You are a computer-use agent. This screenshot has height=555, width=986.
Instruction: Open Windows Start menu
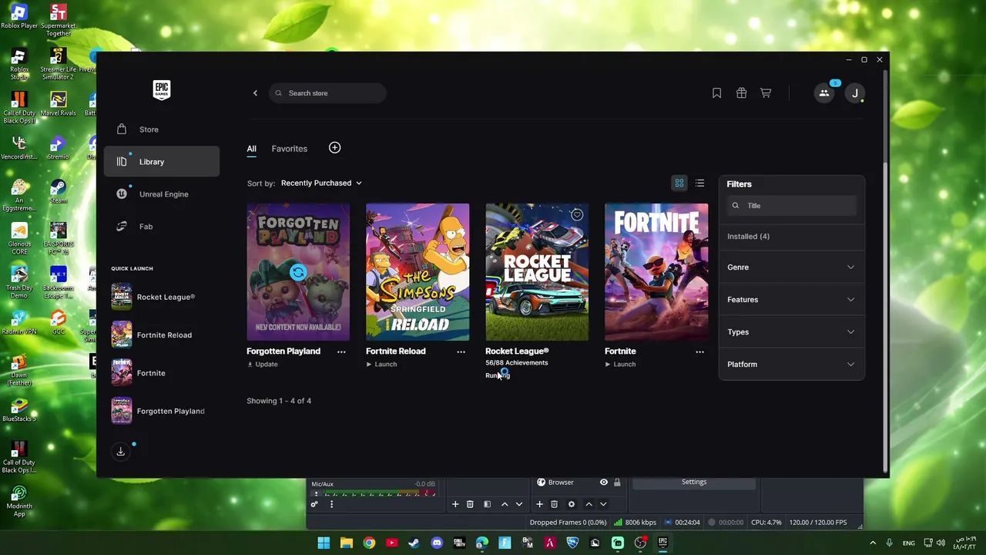tap(324, 543)
